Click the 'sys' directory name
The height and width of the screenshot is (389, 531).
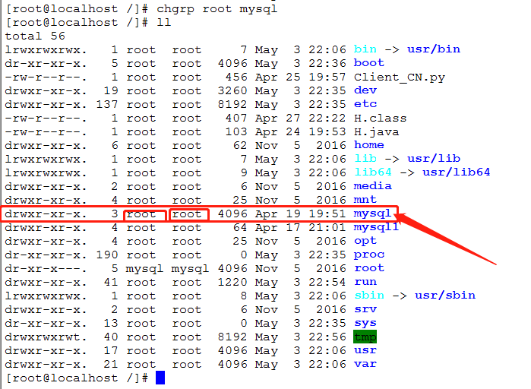(x=365, y=323)
